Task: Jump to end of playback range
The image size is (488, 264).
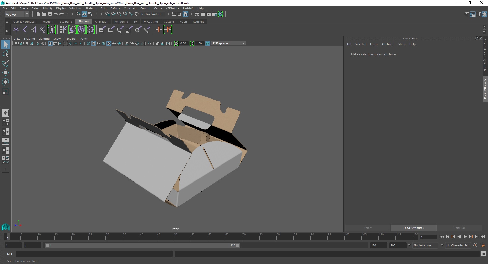Action: click(482, 237)
